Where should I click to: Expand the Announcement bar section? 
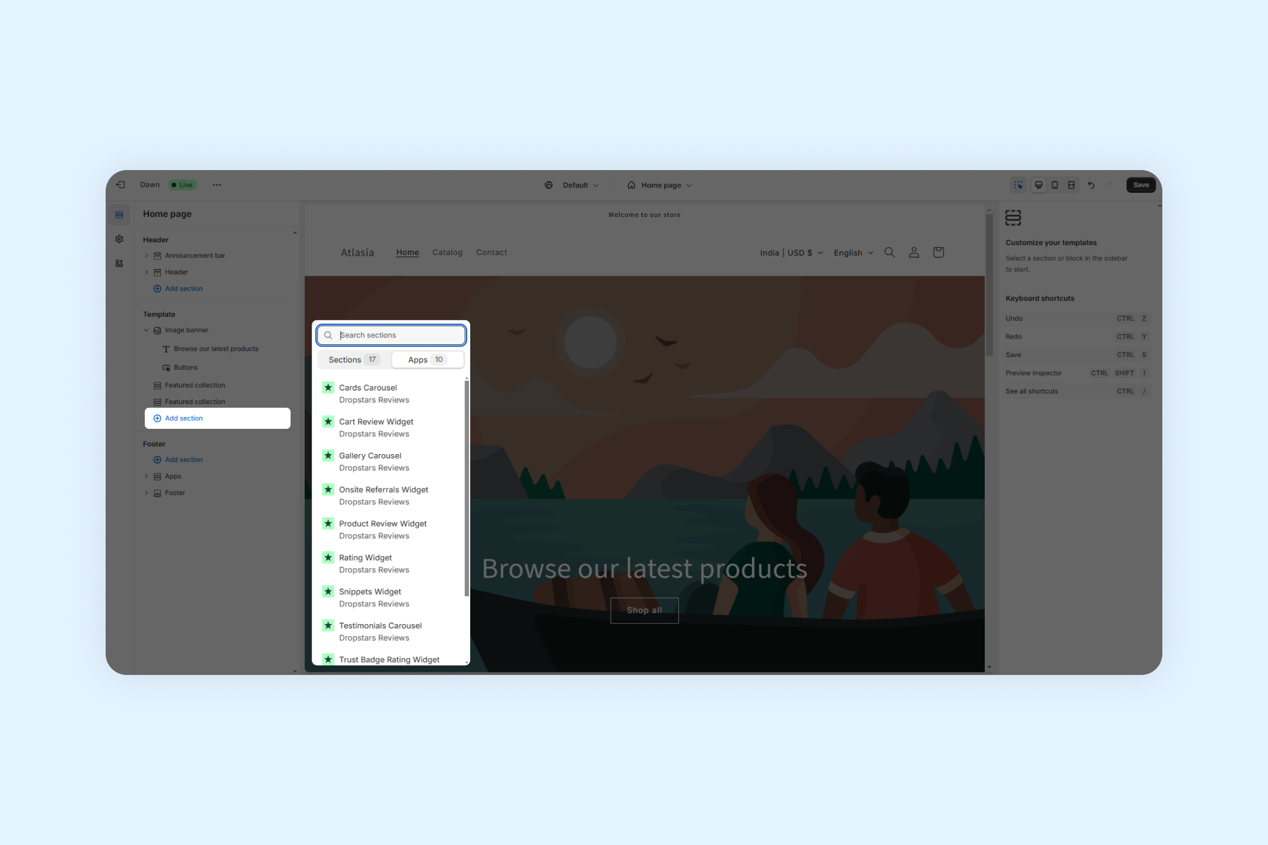click(x=147, y=256)
